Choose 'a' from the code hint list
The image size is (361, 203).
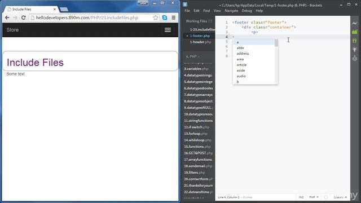pos(254,42)
